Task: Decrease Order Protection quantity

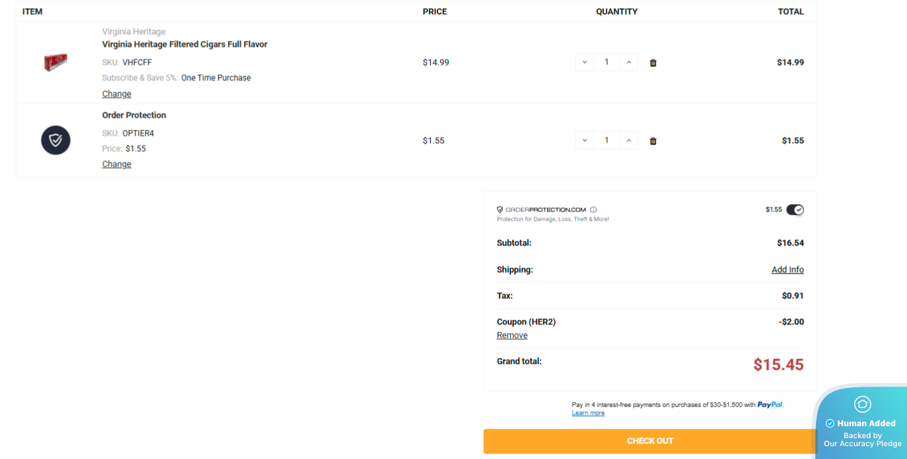Action: (x=585, y=141)
